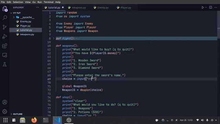Open Player.py in the explorer
Viewport: 220px width, 124px height.
click(x=25, y=26)
